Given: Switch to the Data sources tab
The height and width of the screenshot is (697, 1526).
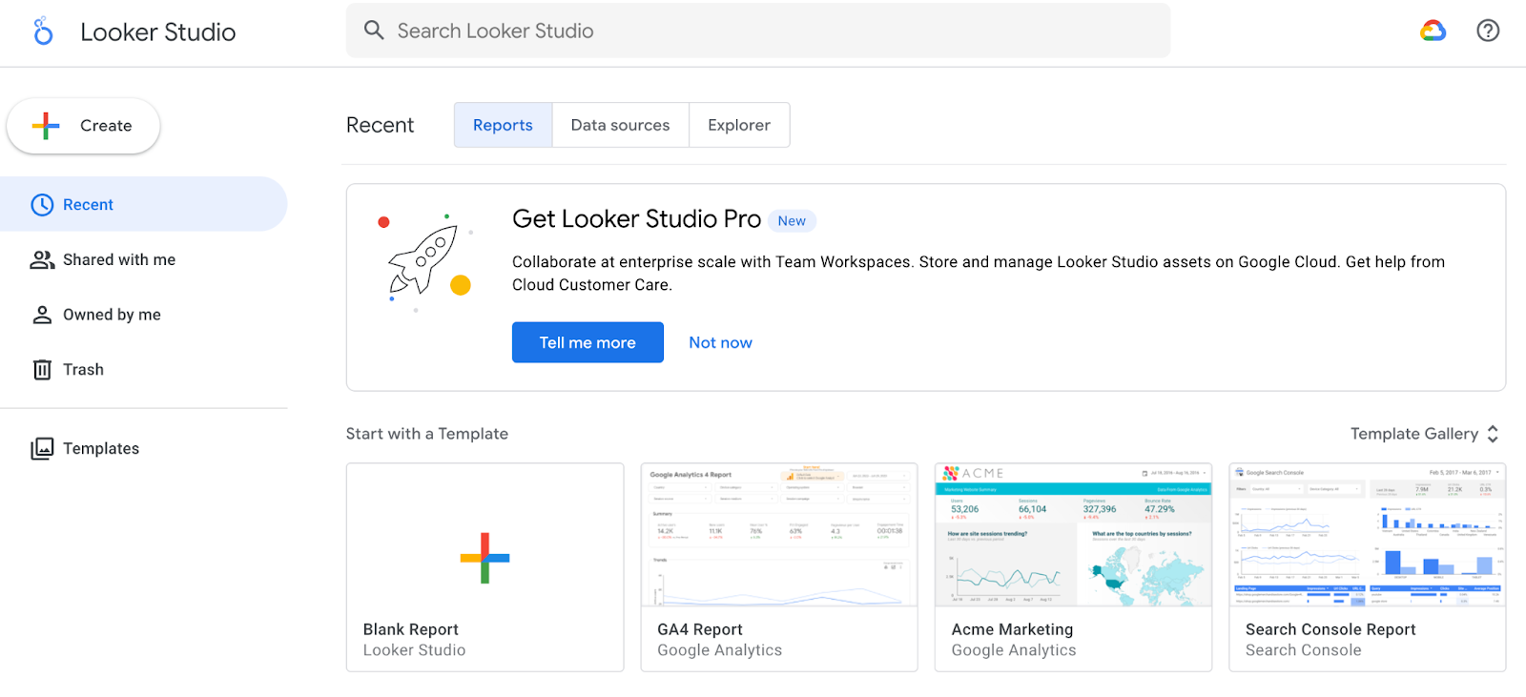Looking at the screenshot, I should [620, 125].
